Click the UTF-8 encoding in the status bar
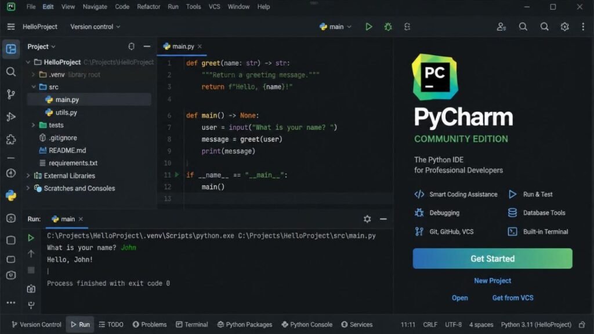594x334 pixels. [x=453, y=325]
